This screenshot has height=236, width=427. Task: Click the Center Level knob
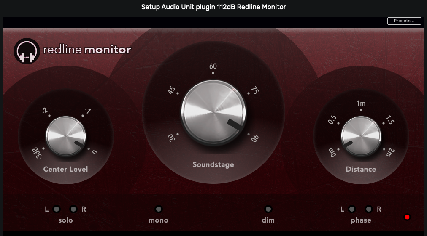click(66, 136)
